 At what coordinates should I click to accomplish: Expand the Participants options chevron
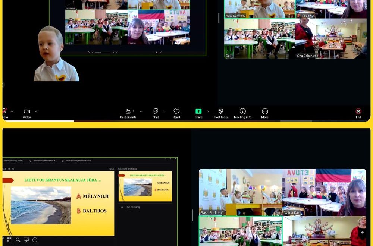coord(141,111)
